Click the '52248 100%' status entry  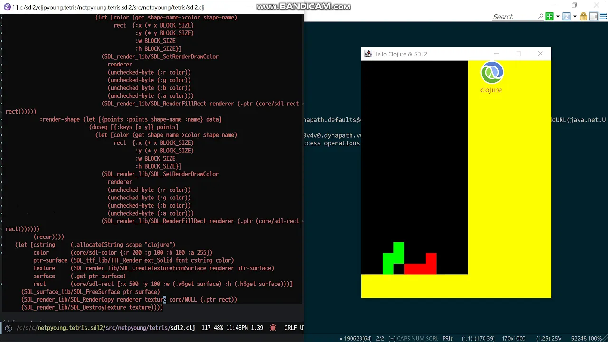[x=587, y=339]
